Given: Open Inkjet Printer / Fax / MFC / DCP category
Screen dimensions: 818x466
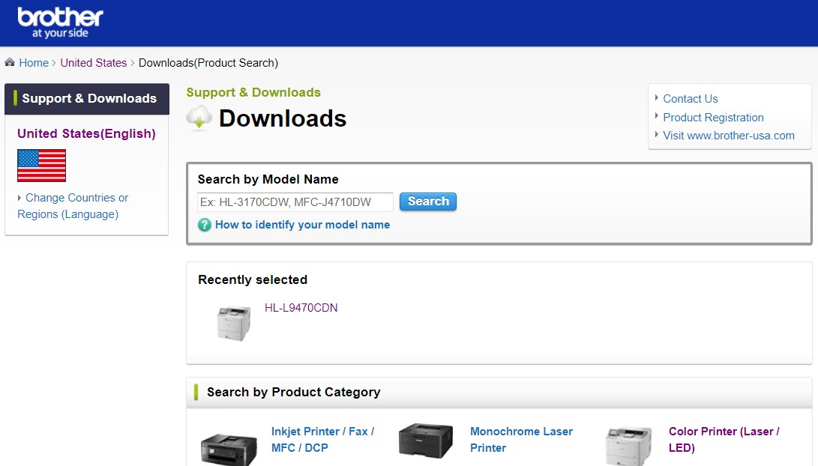Looking at the screenshot, I should click(x=322, y=440).
